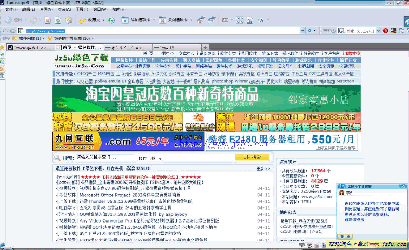
Task: Open Any Video Converter Pro list entry
Action: pos(149,221)
